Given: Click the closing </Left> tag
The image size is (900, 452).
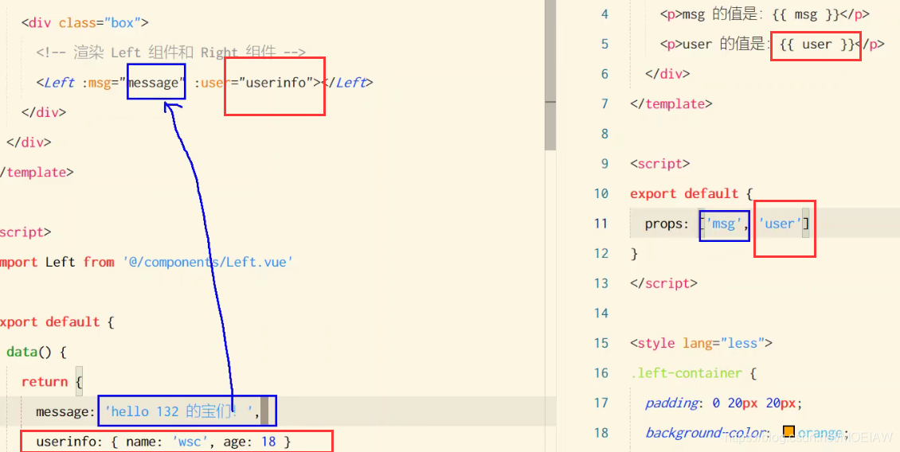Looking at the screenshot, I should 347,83.
